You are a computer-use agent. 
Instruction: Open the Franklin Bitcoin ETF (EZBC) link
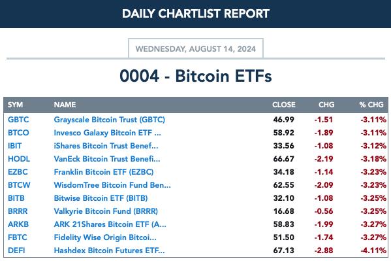pyautogui.click(x=104, y=172)
